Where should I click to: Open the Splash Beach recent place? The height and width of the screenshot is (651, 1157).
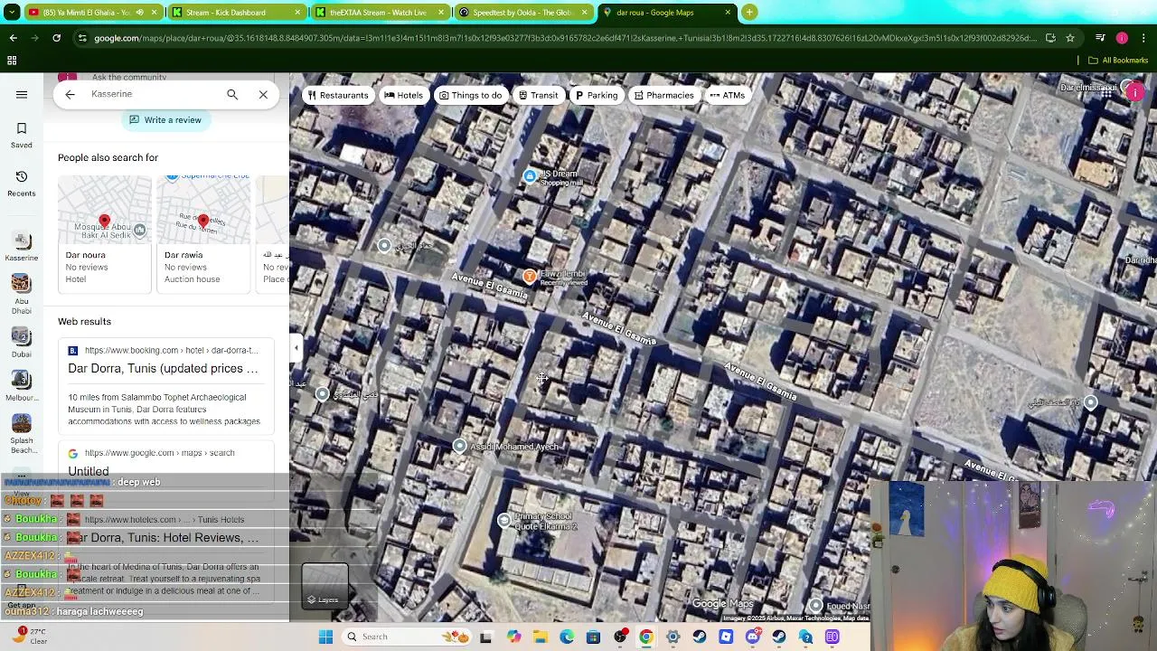[22, 433]
